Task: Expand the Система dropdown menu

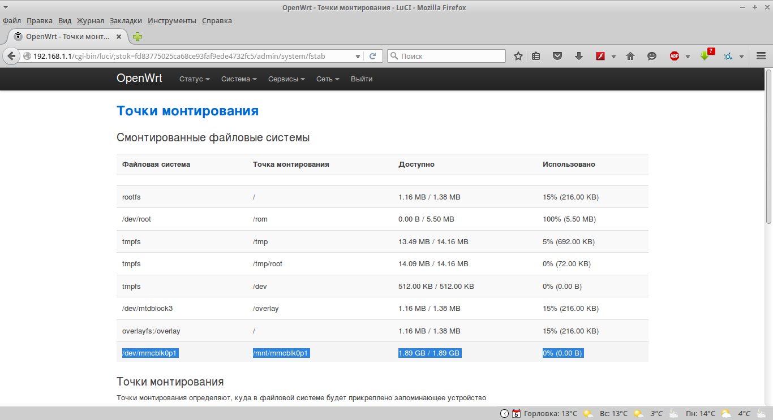Action: tap(239, 79)
